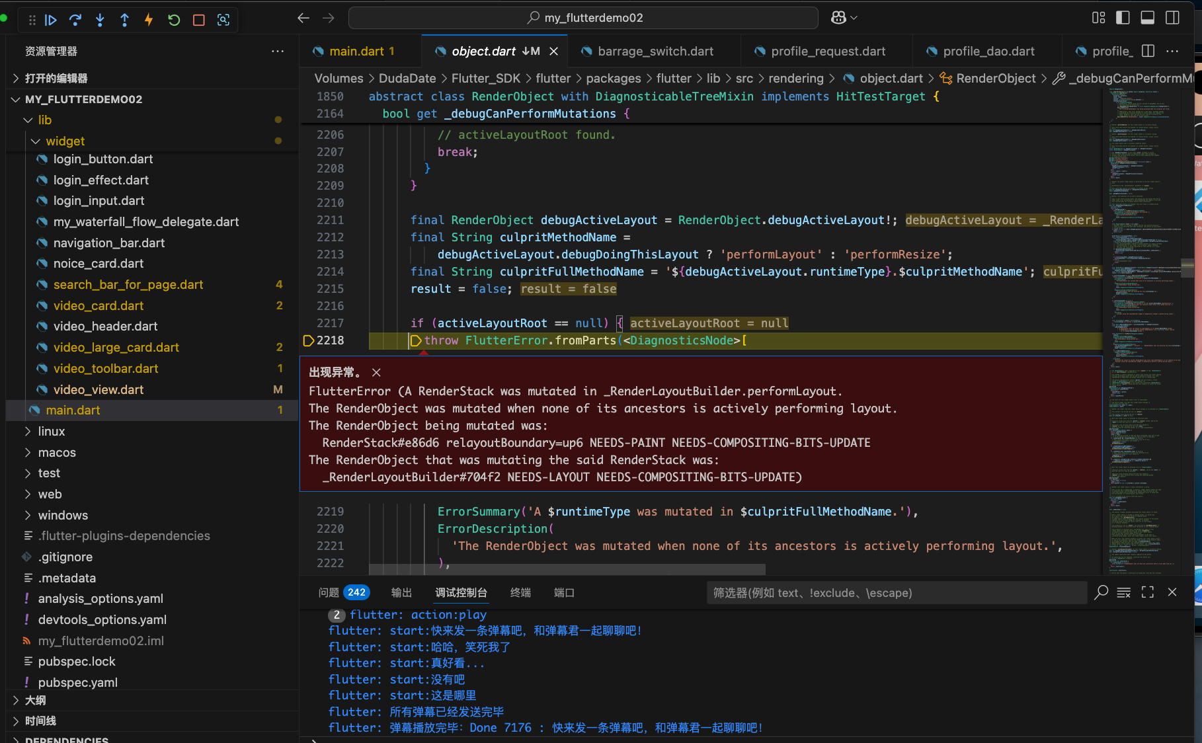The image size is (1202, 743).
Task: Open the explorer more actions menu
Action: pyautogui.click(x=278, y=51)
